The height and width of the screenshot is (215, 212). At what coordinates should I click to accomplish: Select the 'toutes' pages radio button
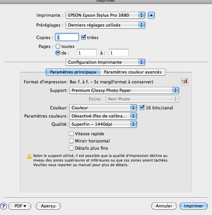pos(58,46)
